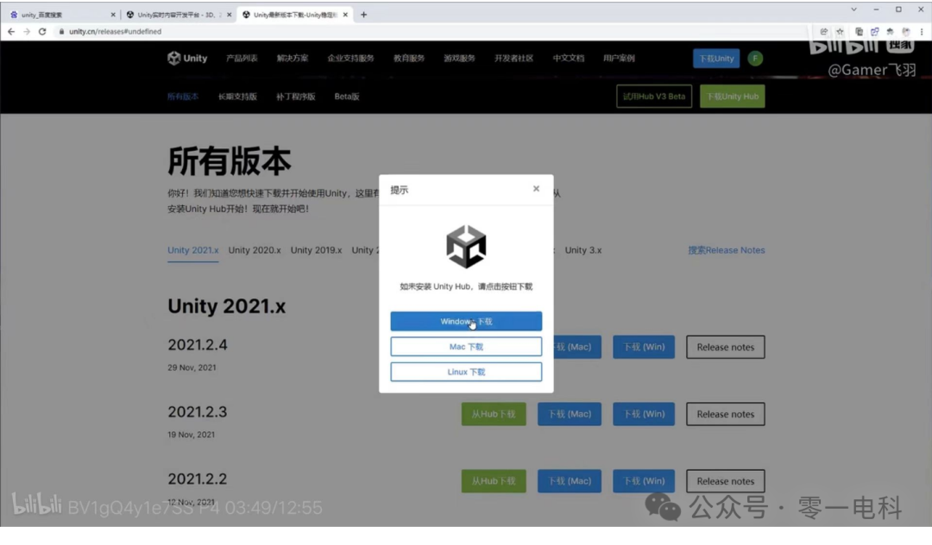The height and width of the screenshot is (545, 932).
Task: Select the 长期支持版 sub-nav tab
Action: [x=237, y=97]
